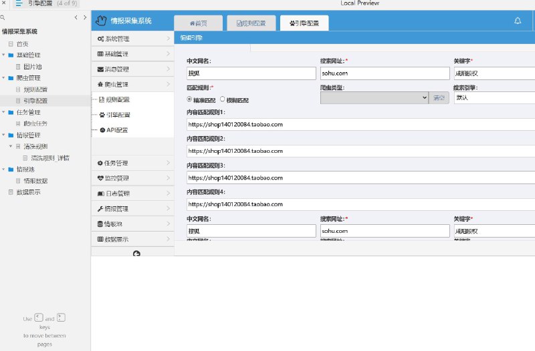Click the 清空 button
This screenshot has width=535, height=351.
439,97
